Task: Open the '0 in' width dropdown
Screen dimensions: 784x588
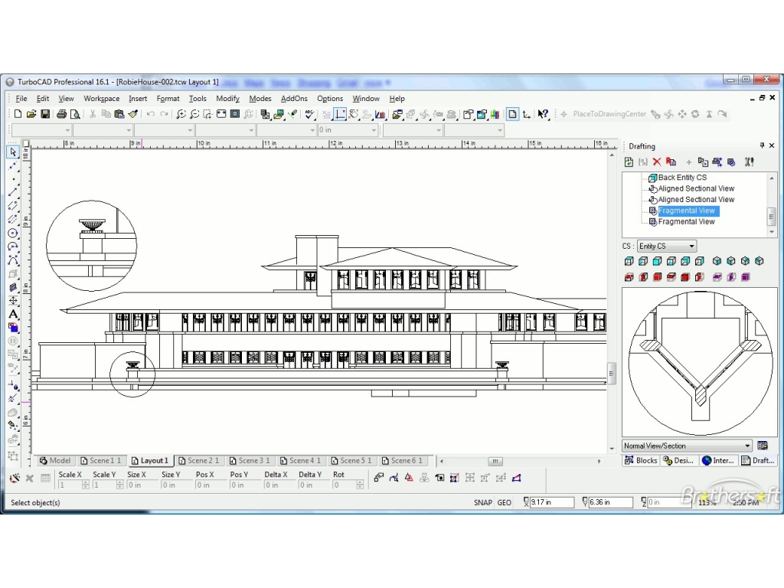Action: pyautogui.click(x=348, y=130)
